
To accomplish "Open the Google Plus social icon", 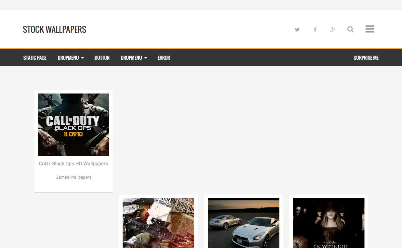I will [x=333, y=29].
